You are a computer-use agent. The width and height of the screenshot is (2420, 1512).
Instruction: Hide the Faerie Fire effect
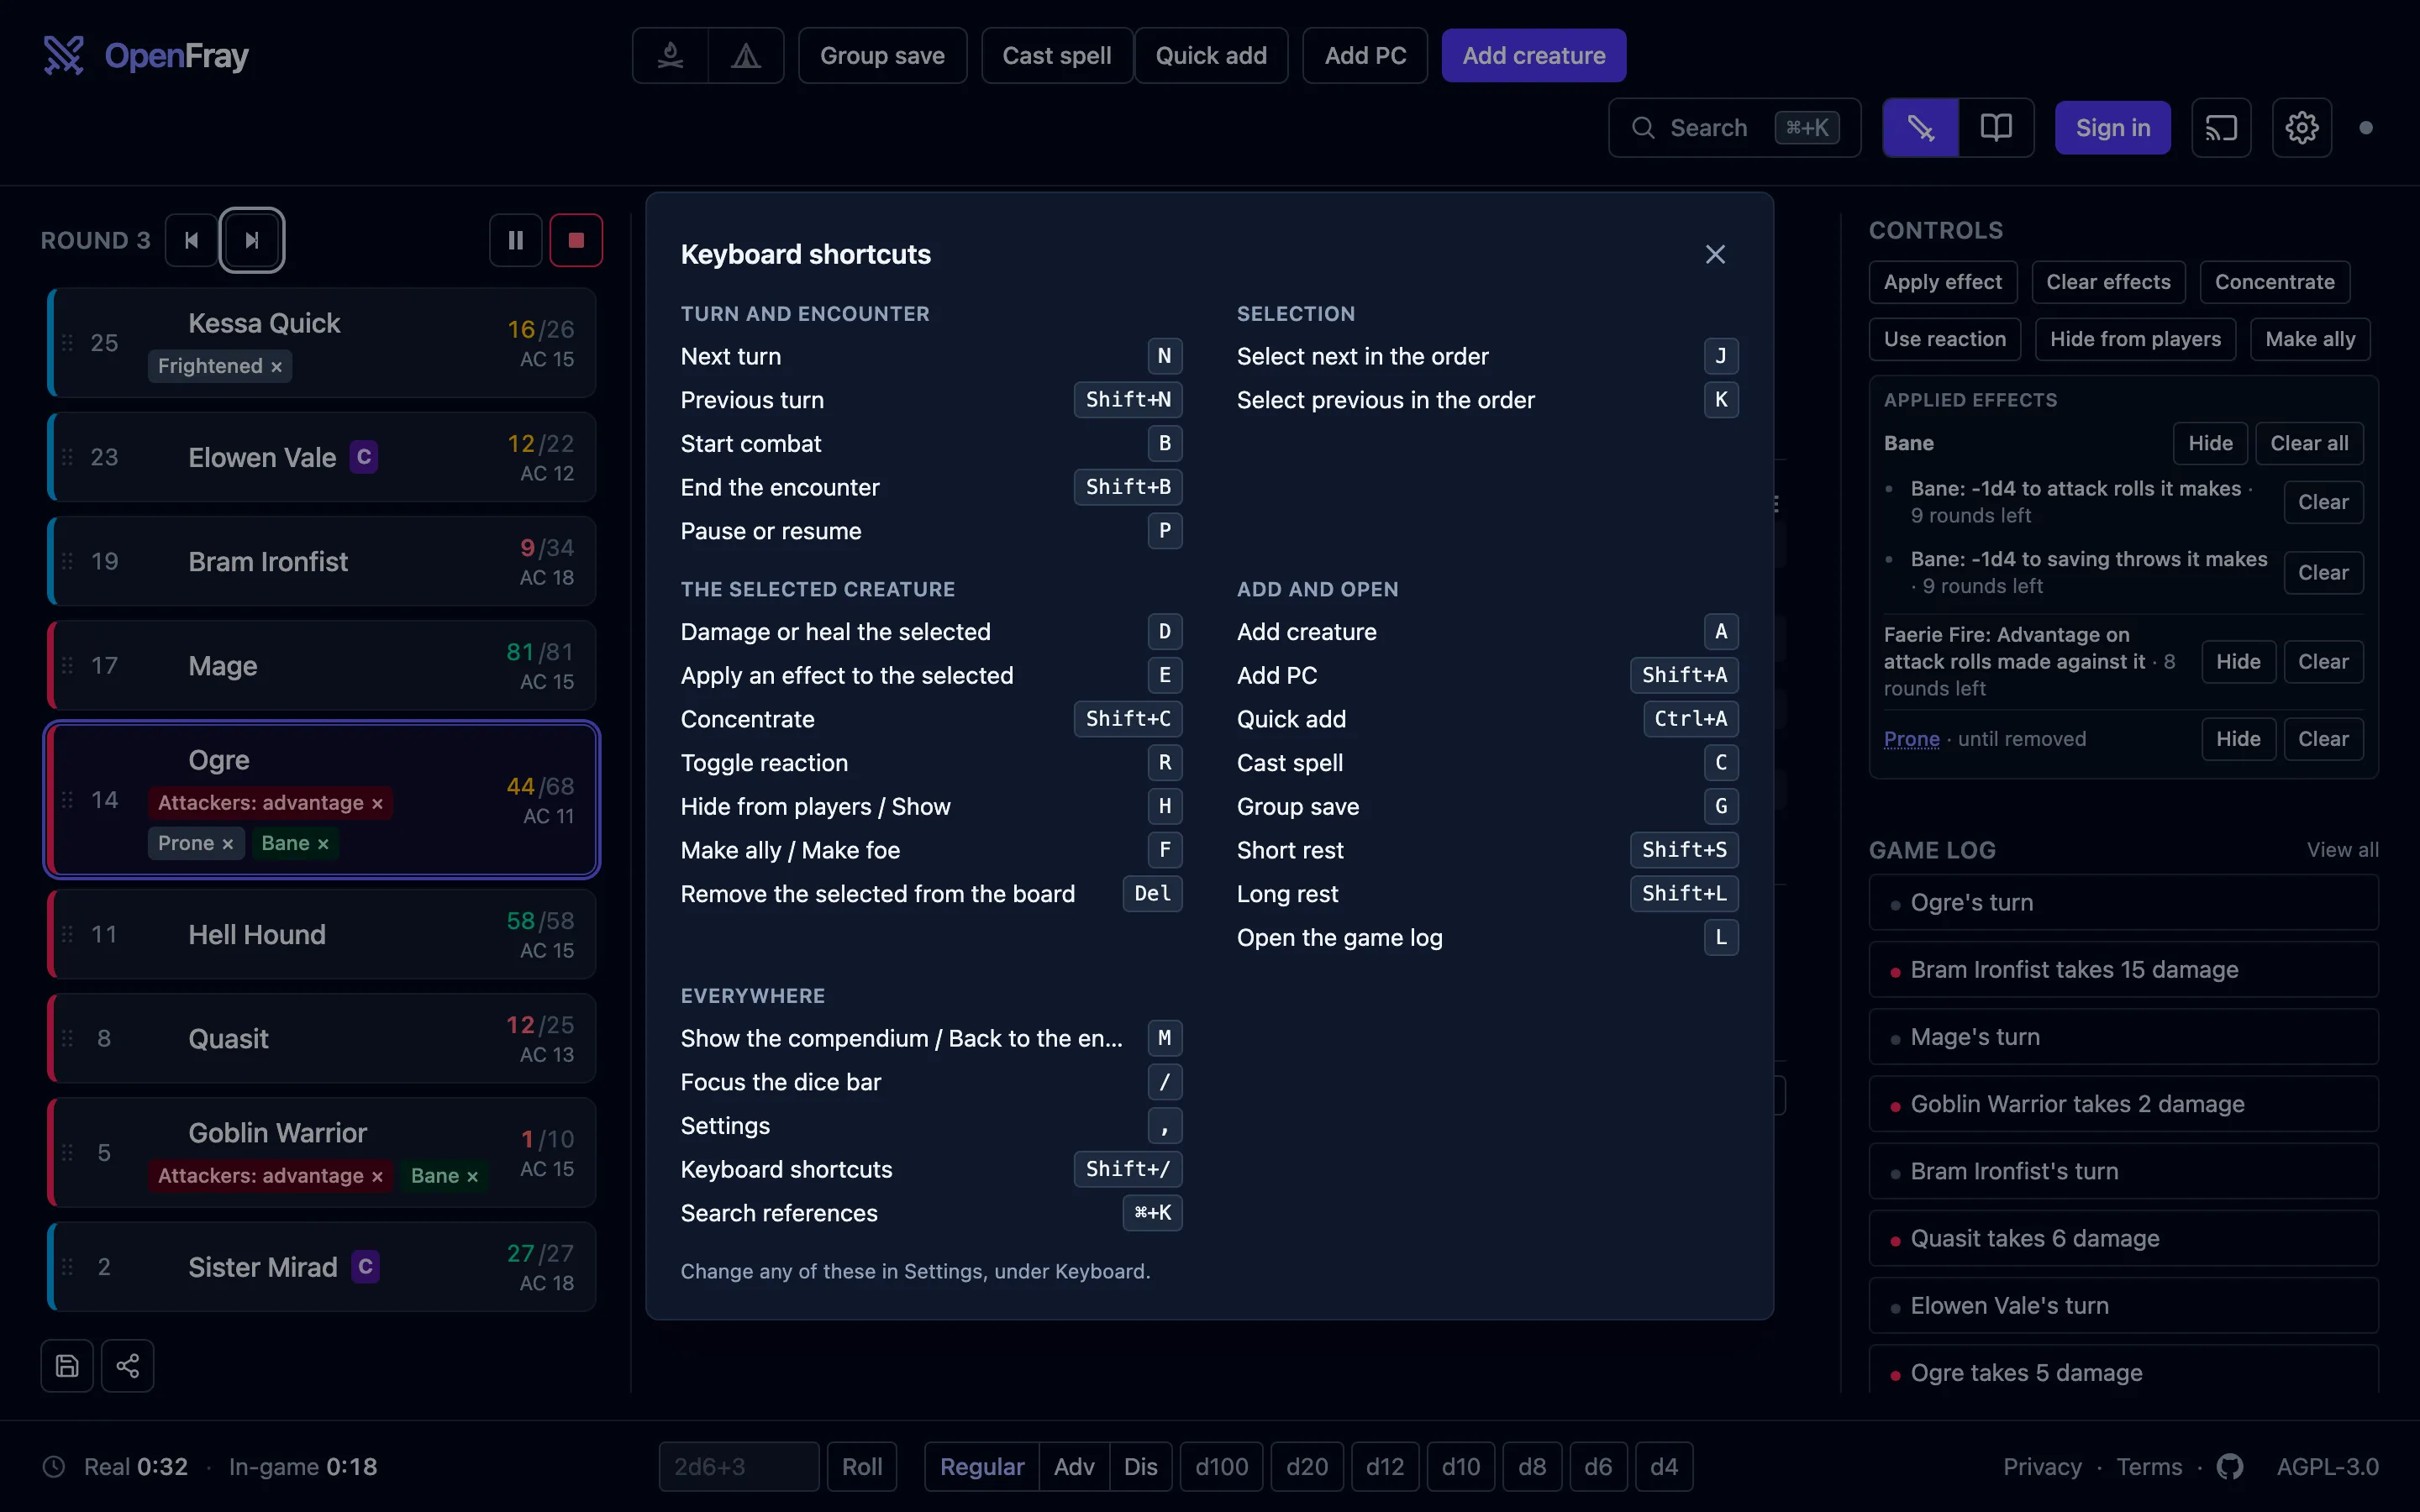2238,662
